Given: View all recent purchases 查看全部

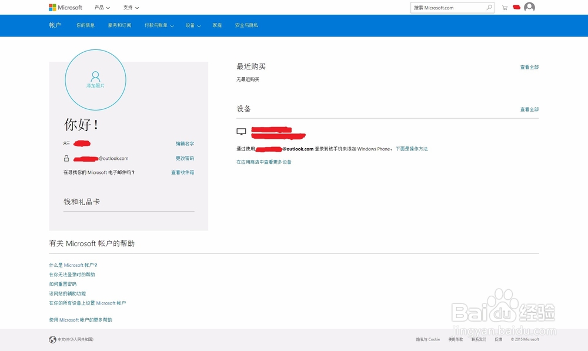Looking at the screenshot, I should (529, 67).
